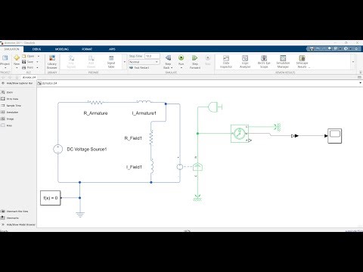Screen dimensions: 363x272
Task: Select the L_Armature1 inductor block
Action: pyautogui.click(x=144, y=102)
